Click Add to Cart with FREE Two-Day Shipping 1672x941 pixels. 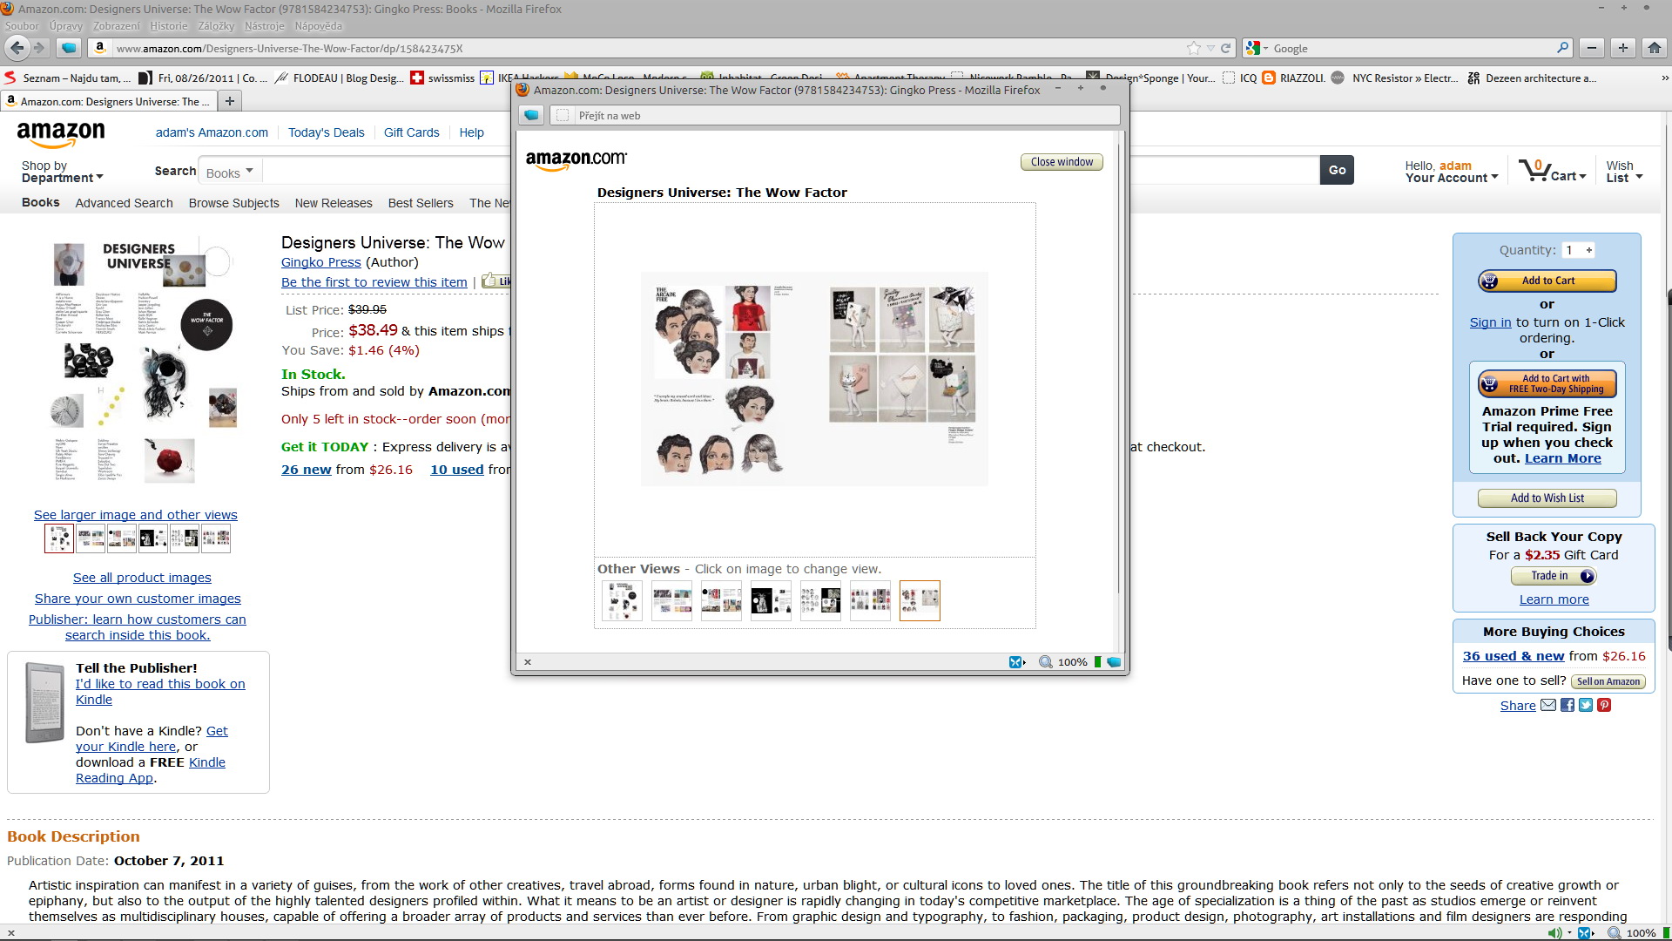[x=1547, y=383]
